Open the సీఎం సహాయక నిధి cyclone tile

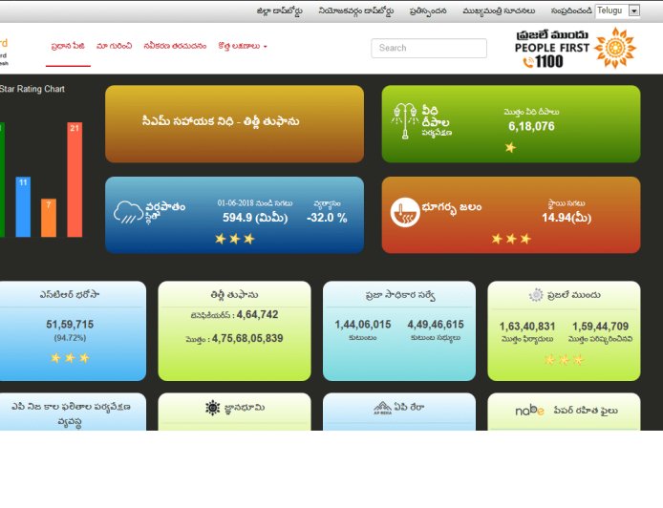(x=234, y=123)
